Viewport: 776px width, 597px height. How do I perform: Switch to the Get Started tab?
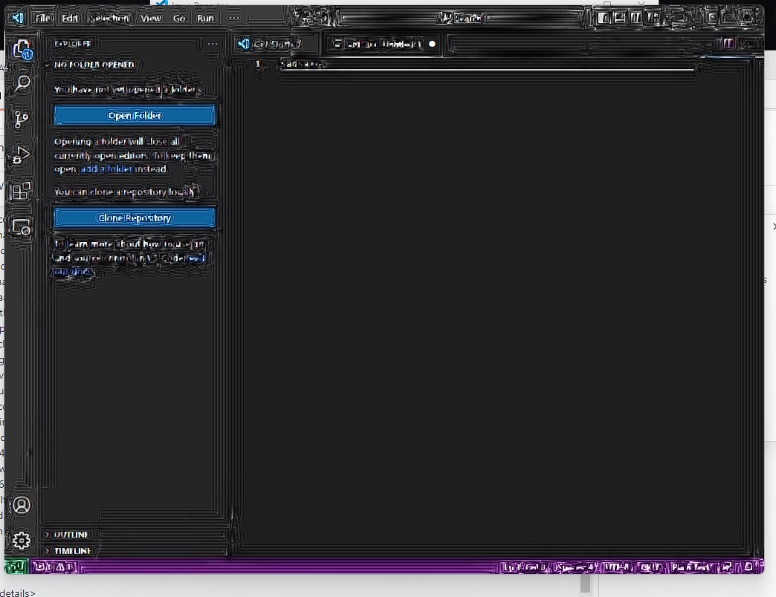coord(277,44)
